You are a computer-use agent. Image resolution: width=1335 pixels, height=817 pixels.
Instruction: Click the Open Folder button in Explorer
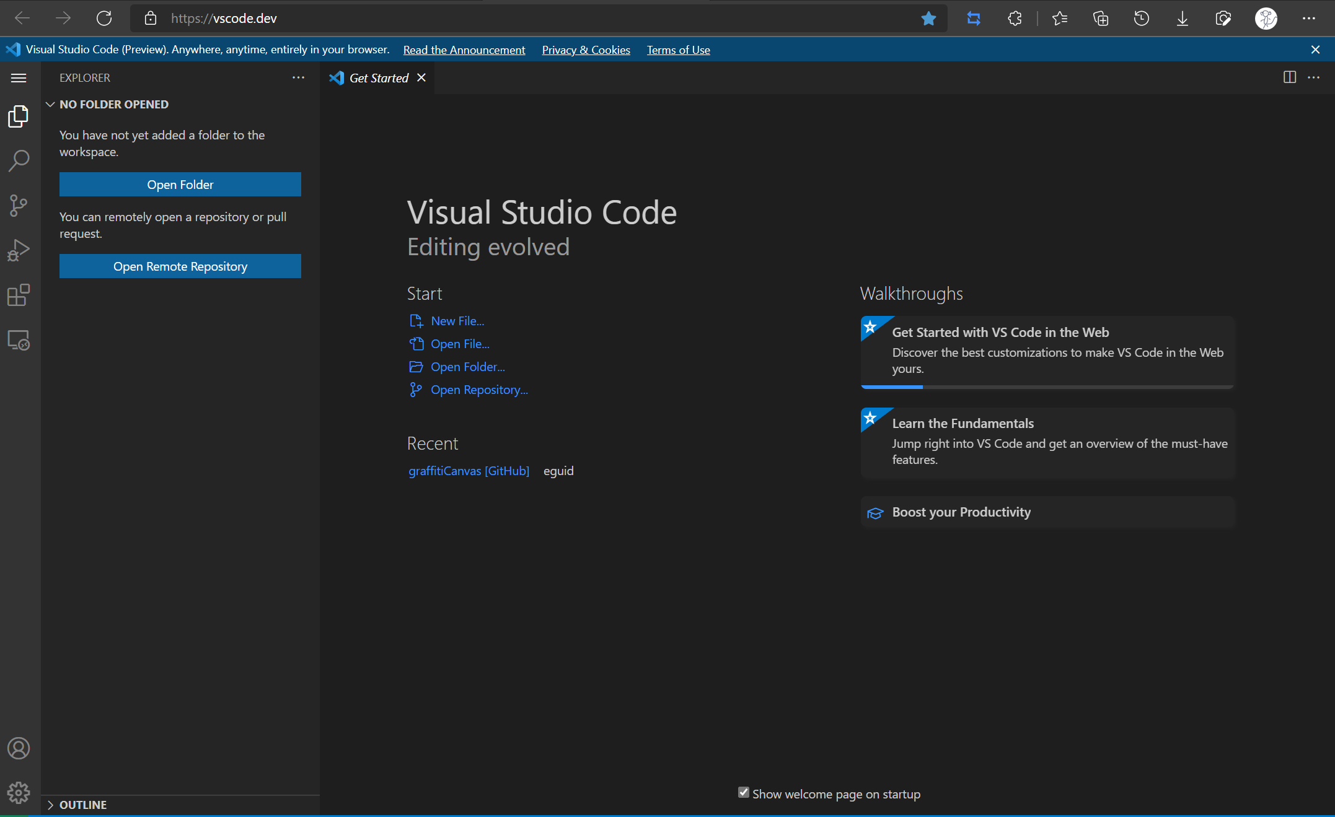[180, 184]
